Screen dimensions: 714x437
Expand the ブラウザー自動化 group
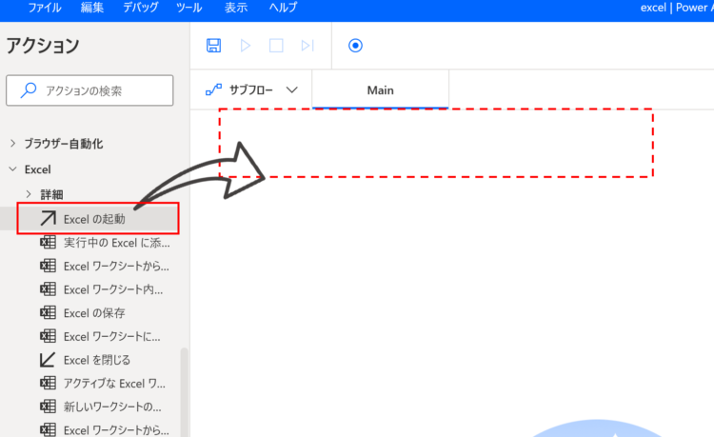pyautogui.click(x=12, y=144)
